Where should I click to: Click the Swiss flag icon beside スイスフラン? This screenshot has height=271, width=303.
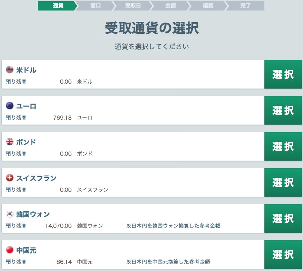(x=9, y=178)
